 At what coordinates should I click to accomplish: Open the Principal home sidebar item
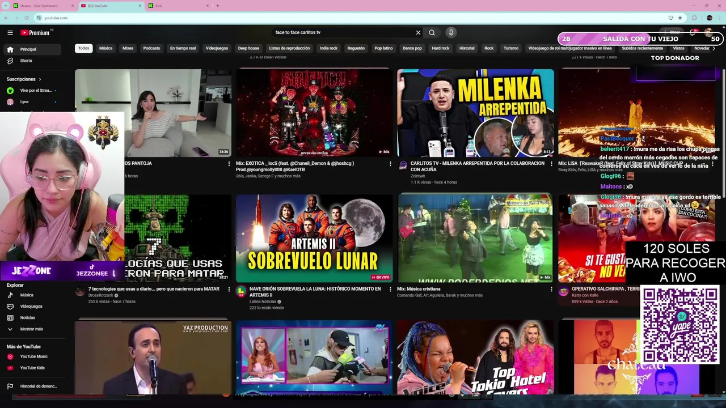point(32,49)
